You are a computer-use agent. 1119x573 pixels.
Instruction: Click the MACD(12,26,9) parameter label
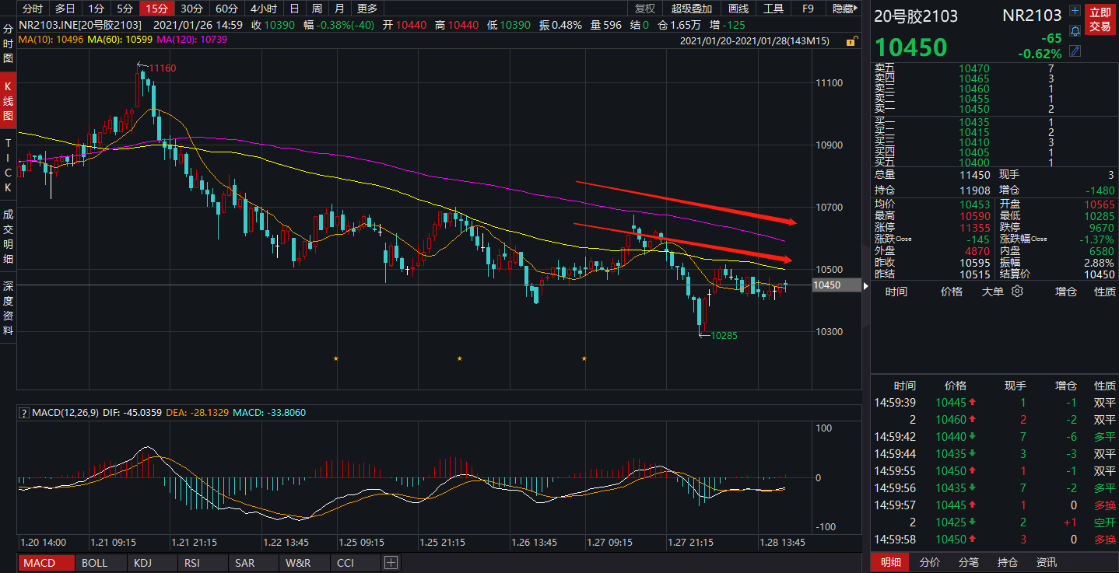(x=65, y=412)
